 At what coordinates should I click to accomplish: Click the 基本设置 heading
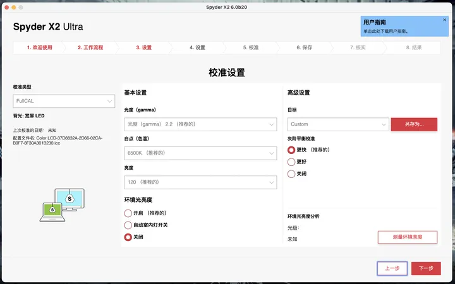click(135, 93)
